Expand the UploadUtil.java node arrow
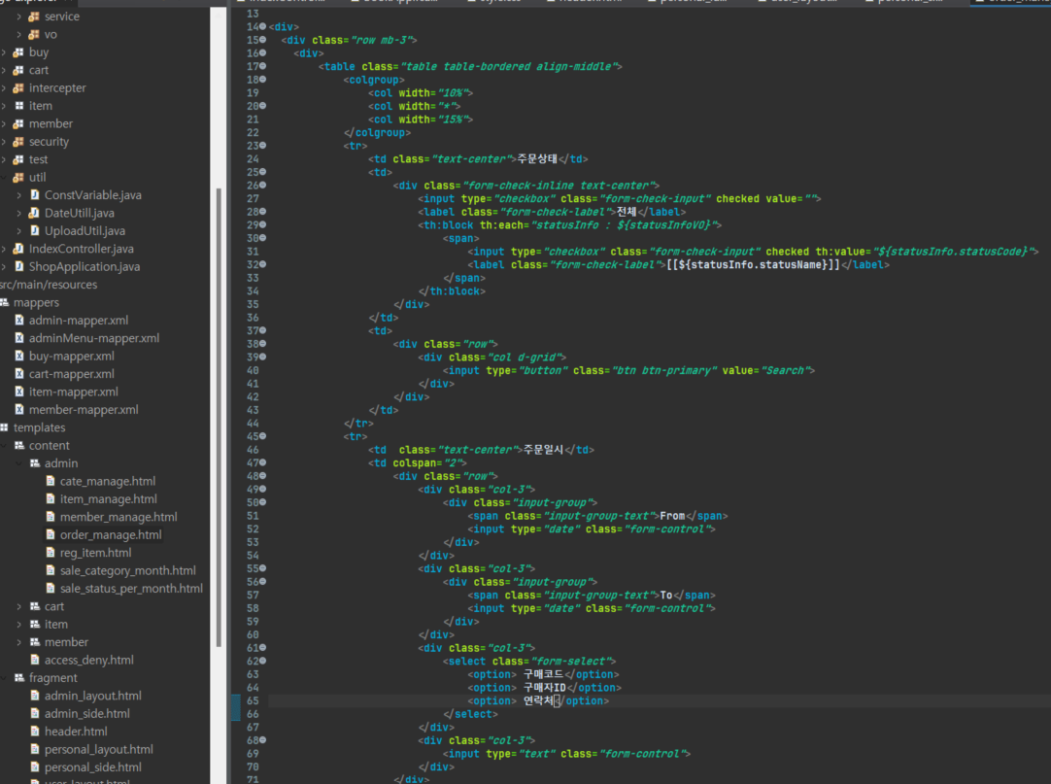The width and height of the screenshot is (1051, 784). tap(18, 231)
